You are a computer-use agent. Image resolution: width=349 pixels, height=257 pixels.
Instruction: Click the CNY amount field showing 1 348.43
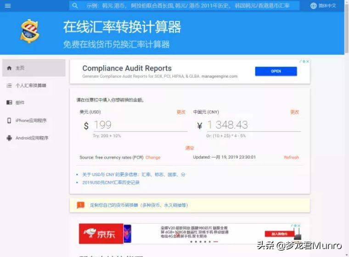[x=254, y=125]
